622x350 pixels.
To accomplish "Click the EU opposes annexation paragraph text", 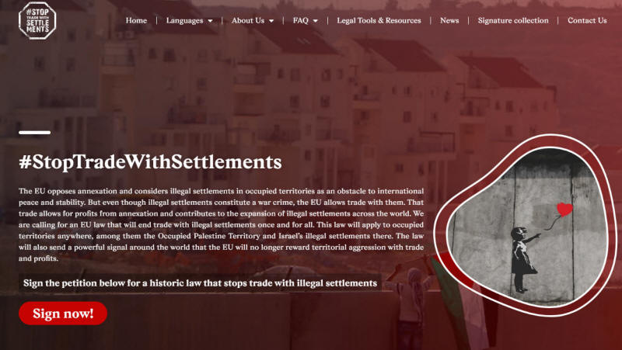I will click(221, 224).
